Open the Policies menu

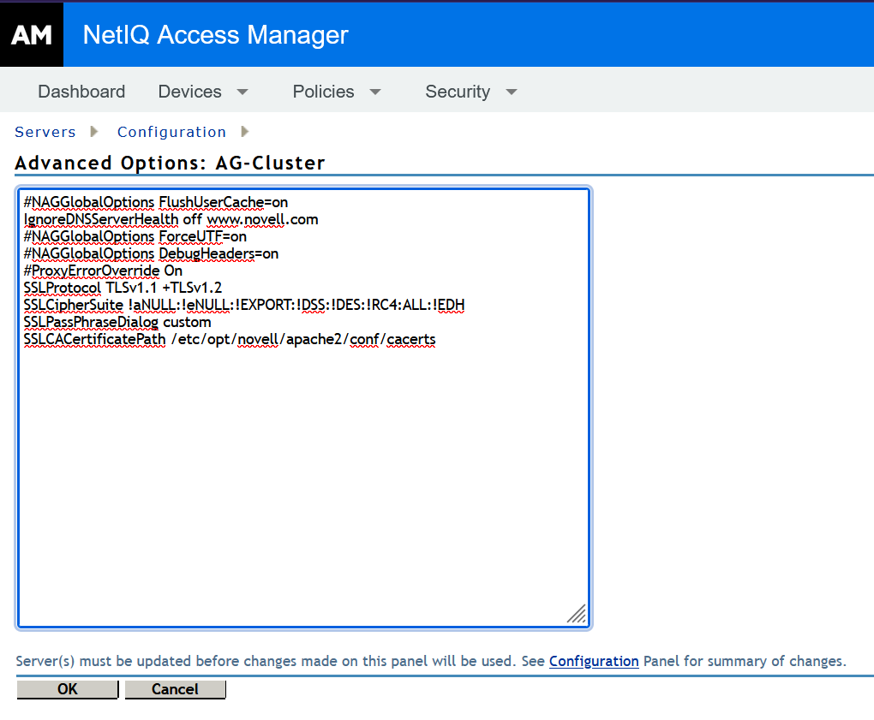pyautogui.click(x=322, y=91)
